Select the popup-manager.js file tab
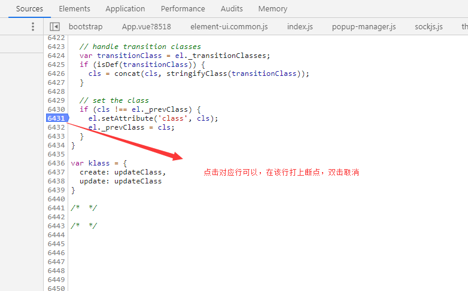 point(364,26)
